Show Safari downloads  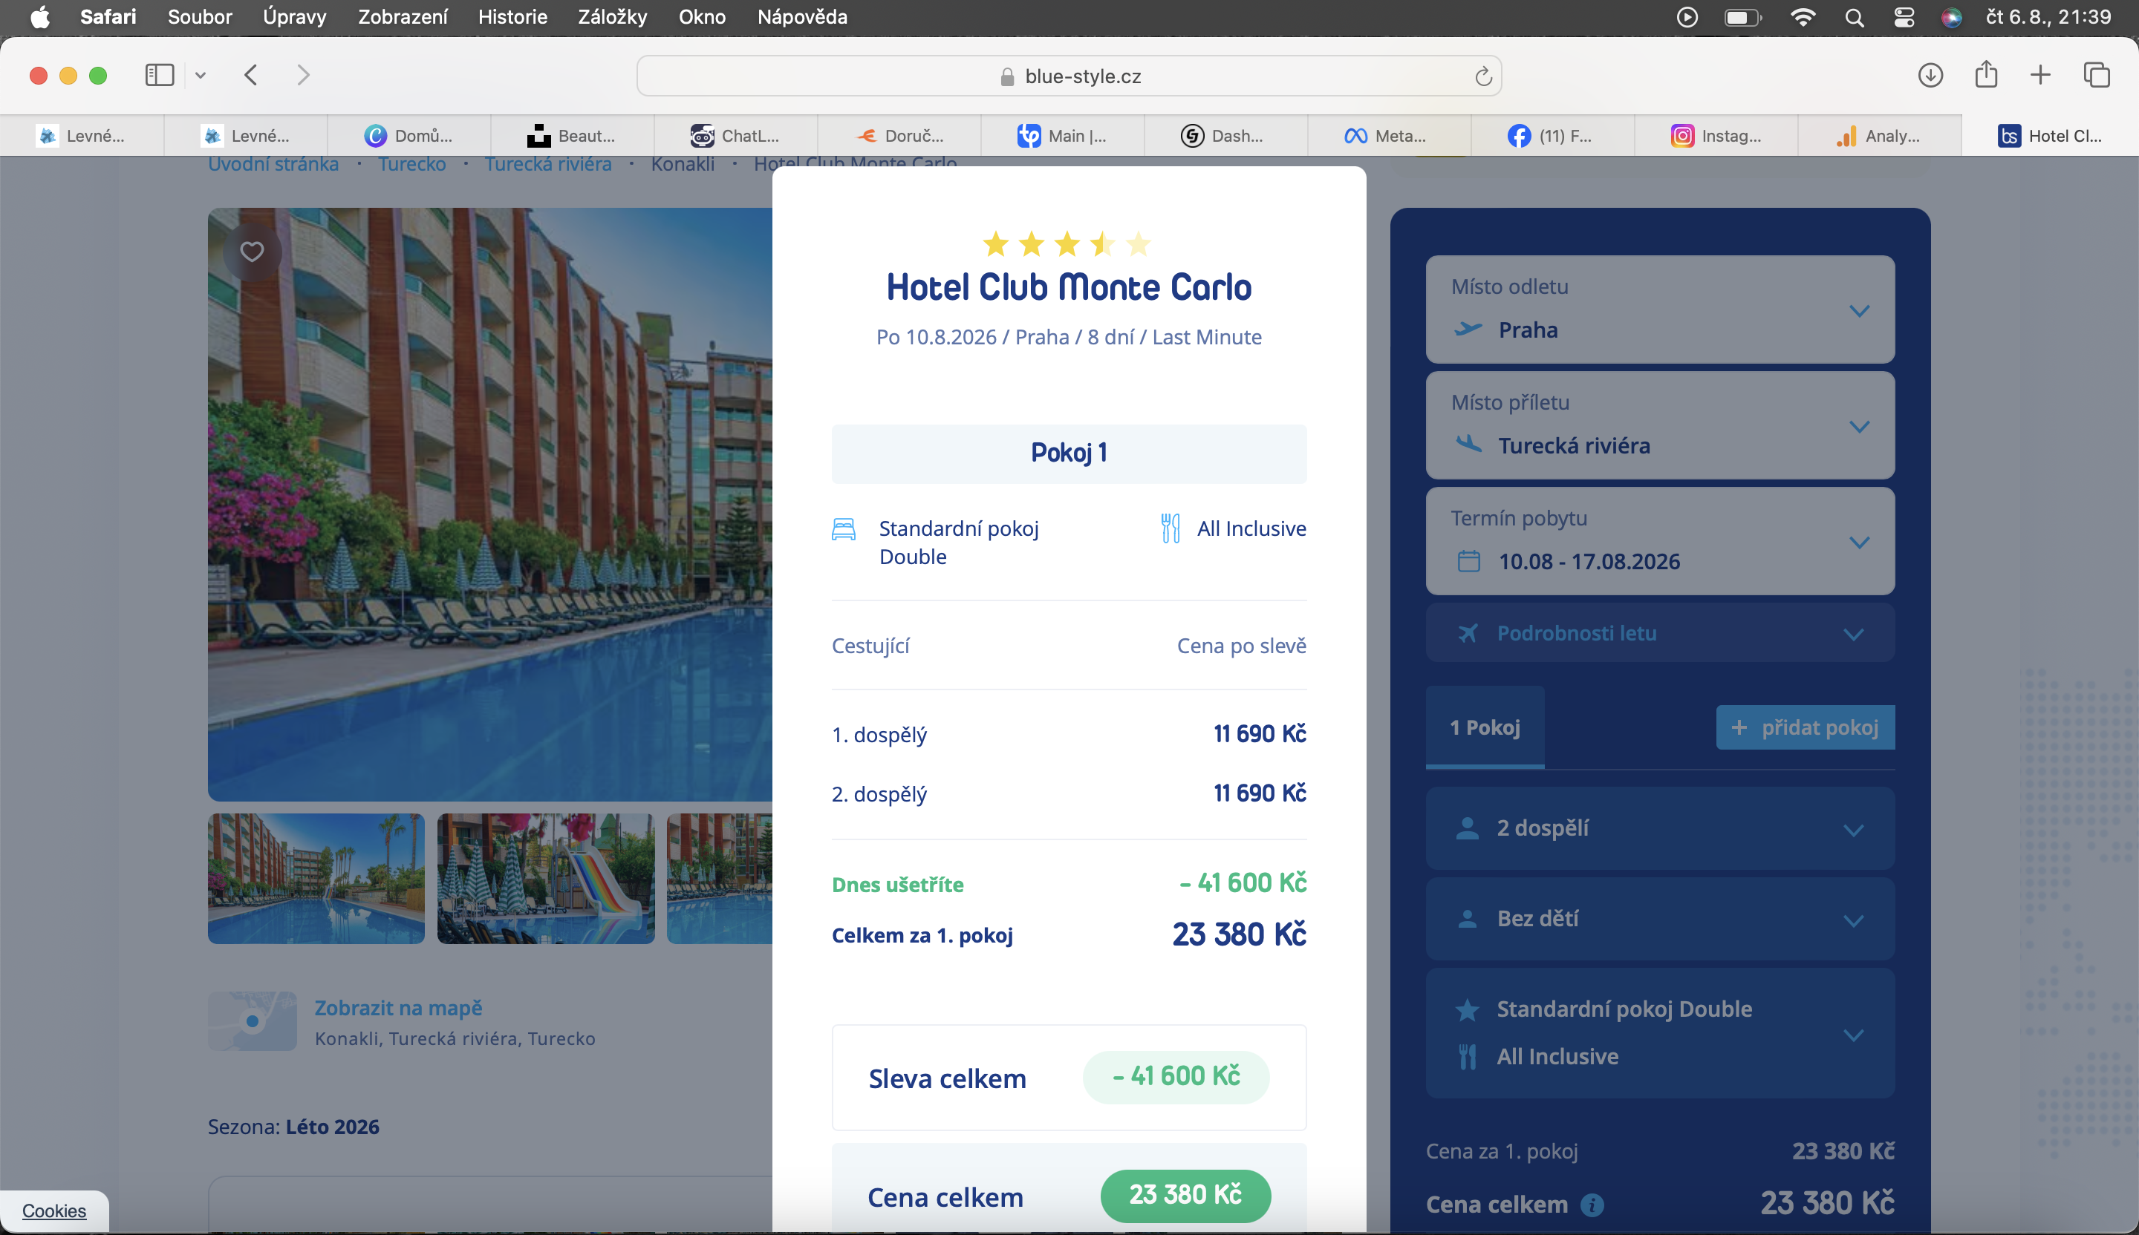1930,76
